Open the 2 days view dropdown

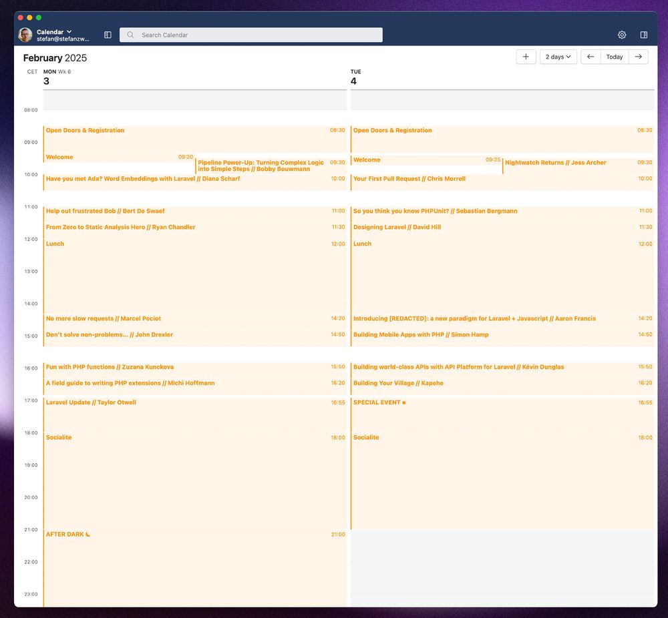point(558,57)
